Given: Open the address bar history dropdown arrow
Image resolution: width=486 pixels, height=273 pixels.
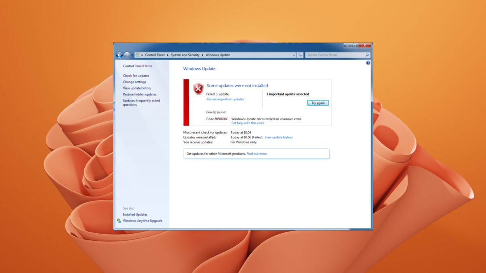Looking at the screenshot, I should point(294,55).
